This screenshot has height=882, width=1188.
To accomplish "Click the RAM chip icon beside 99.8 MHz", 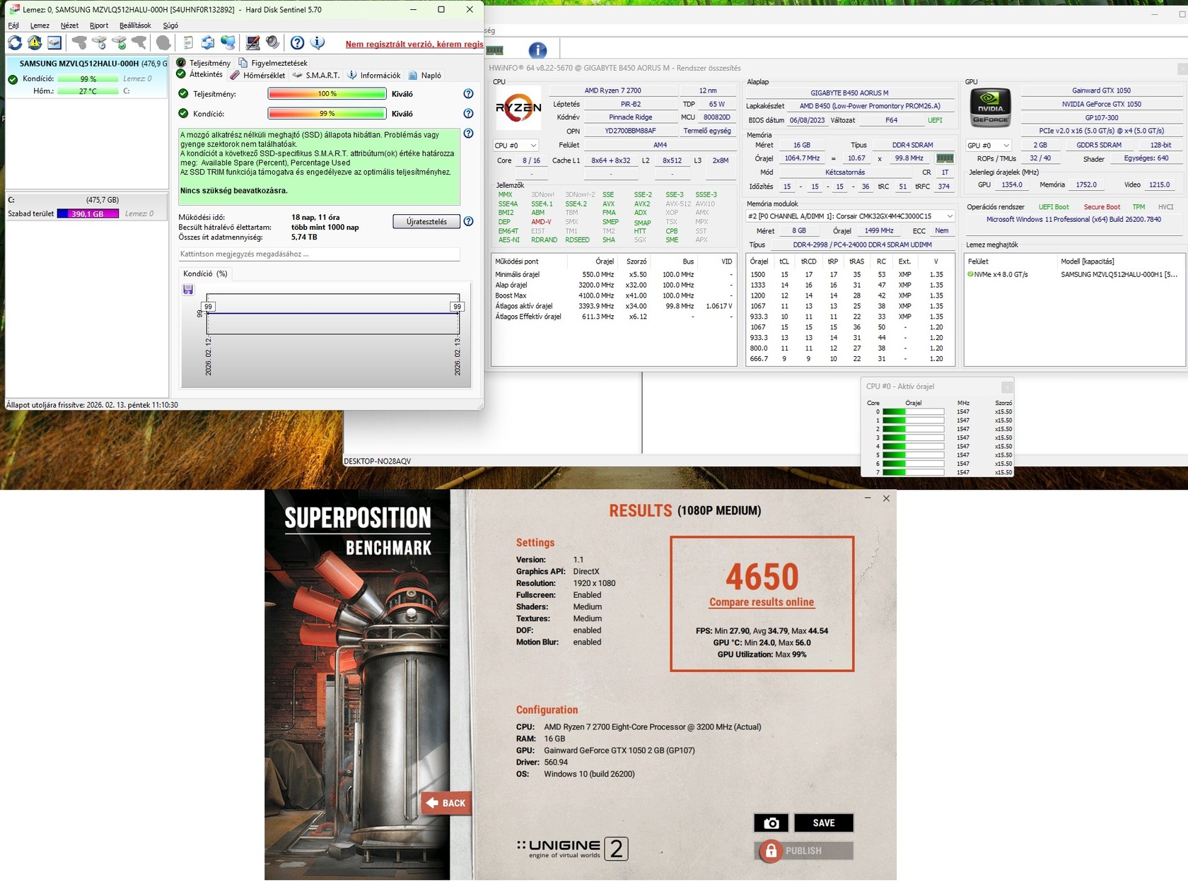I will point(944,158).
